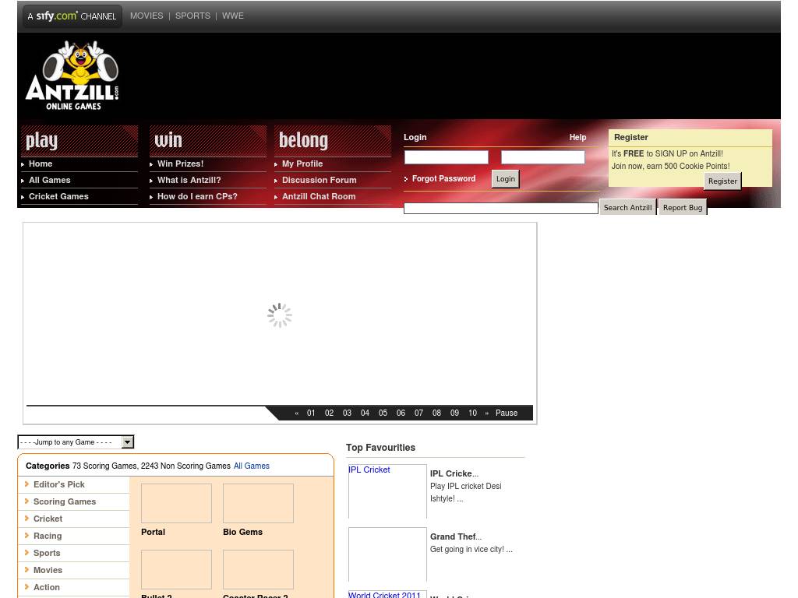The width and height of the screenshot is (798, 598).
Task: Select slide 10 in the slideshow
Action: click(472, 413)
